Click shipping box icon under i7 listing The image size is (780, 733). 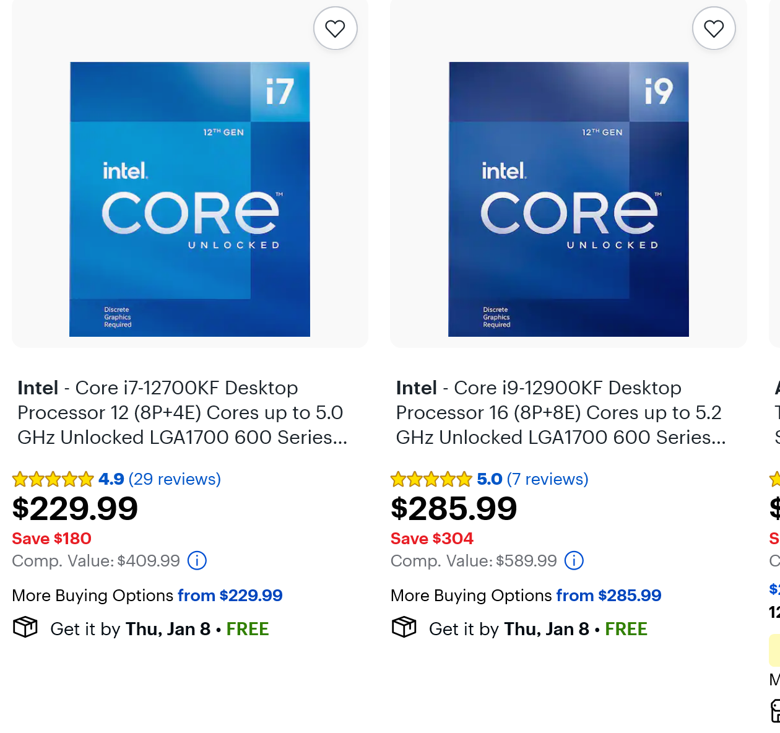tap(25, 627)
